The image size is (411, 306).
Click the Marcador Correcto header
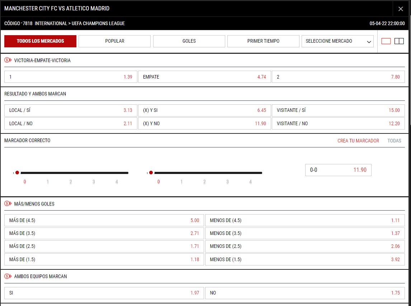pyautogui.click(x=27, y=141)
